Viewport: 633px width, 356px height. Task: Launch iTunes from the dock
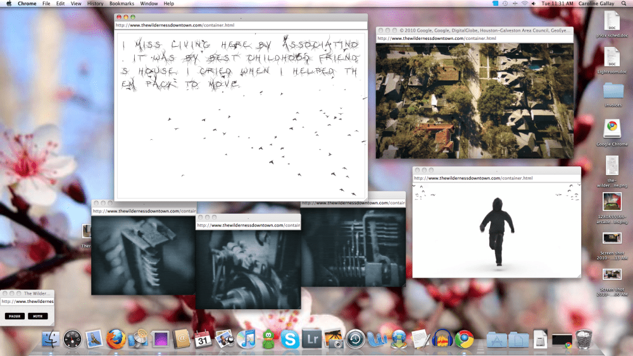(x=246, y=340)
